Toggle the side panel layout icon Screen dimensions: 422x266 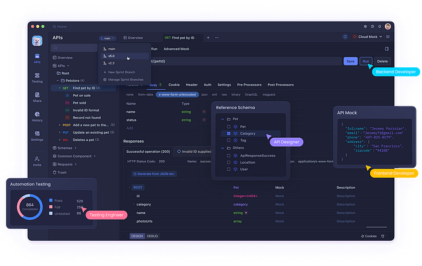tap(387, 49)
